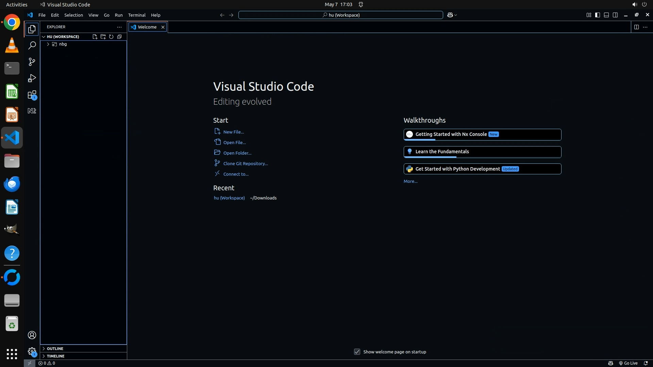Uncheck Show welcome page on startup
This screenshot has width=653, height=367.
(x=357, y=352)
